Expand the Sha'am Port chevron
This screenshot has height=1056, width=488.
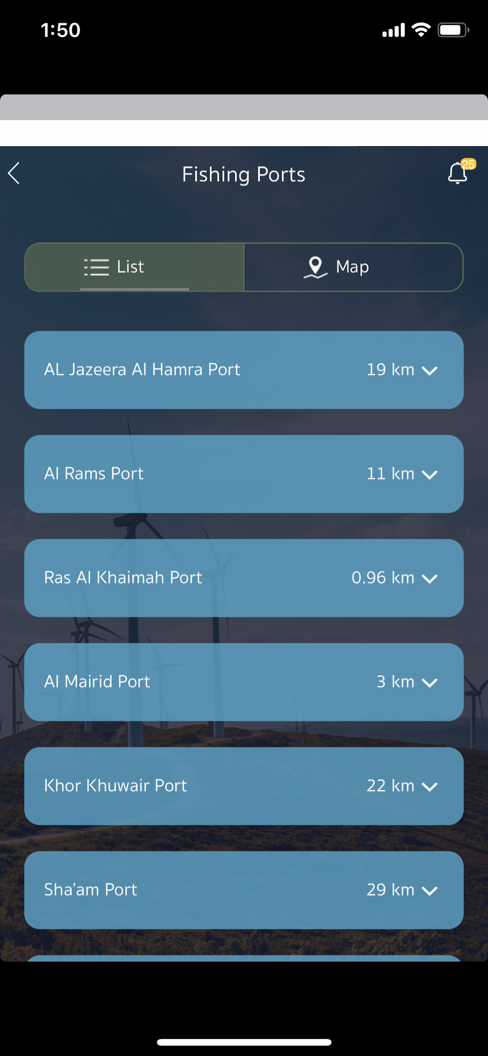click(x=429, y=891)
